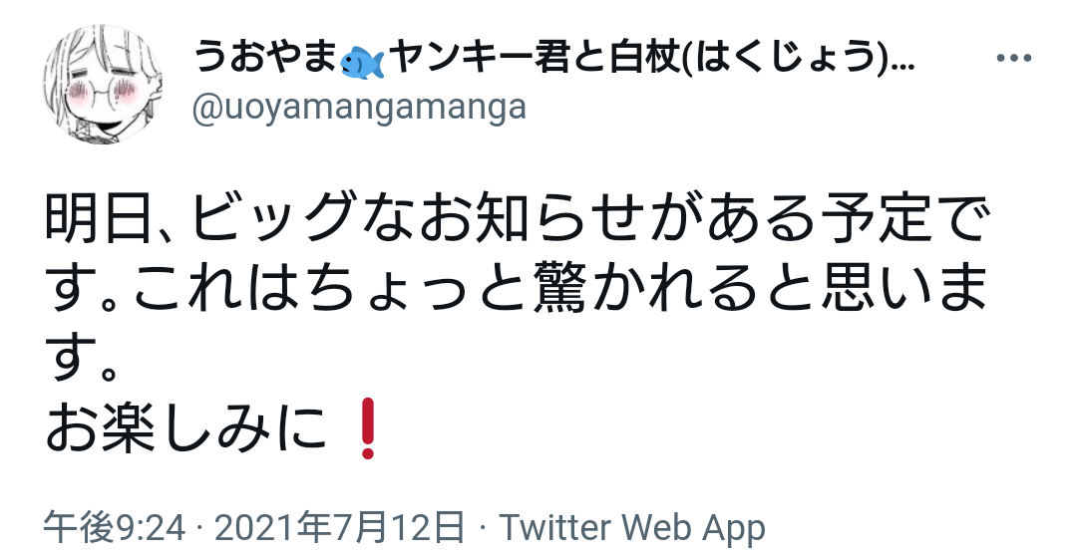Open the Twitter Web App source link
This screenshot has height=556, width=1077.
(x=632, y=528)
